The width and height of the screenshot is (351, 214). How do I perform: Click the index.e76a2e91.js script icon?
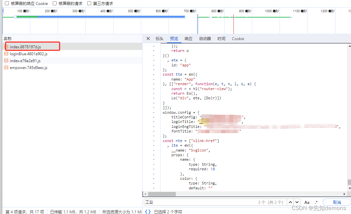7,60
